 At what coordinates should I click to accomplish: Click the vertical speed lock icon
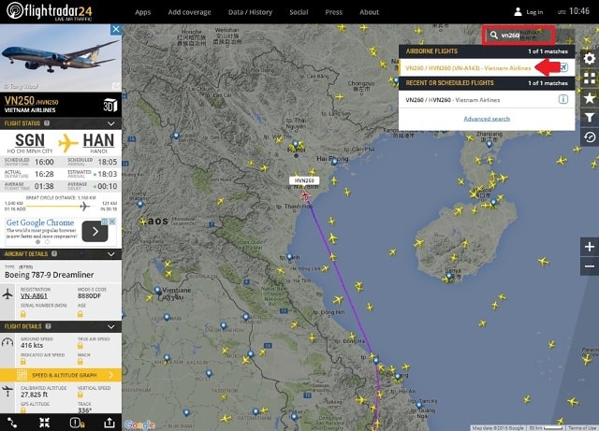tap(80, 395)
